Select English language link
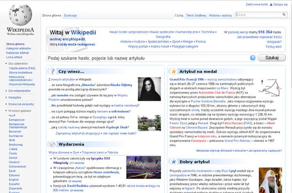Screen dimensions: 292x193 tap(14, 179)
